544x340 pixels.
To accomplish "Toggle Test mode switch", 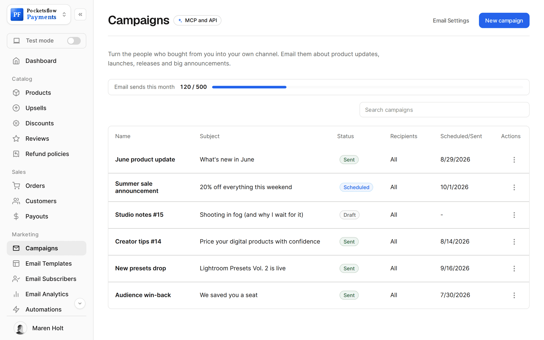I will coord(74,41).
